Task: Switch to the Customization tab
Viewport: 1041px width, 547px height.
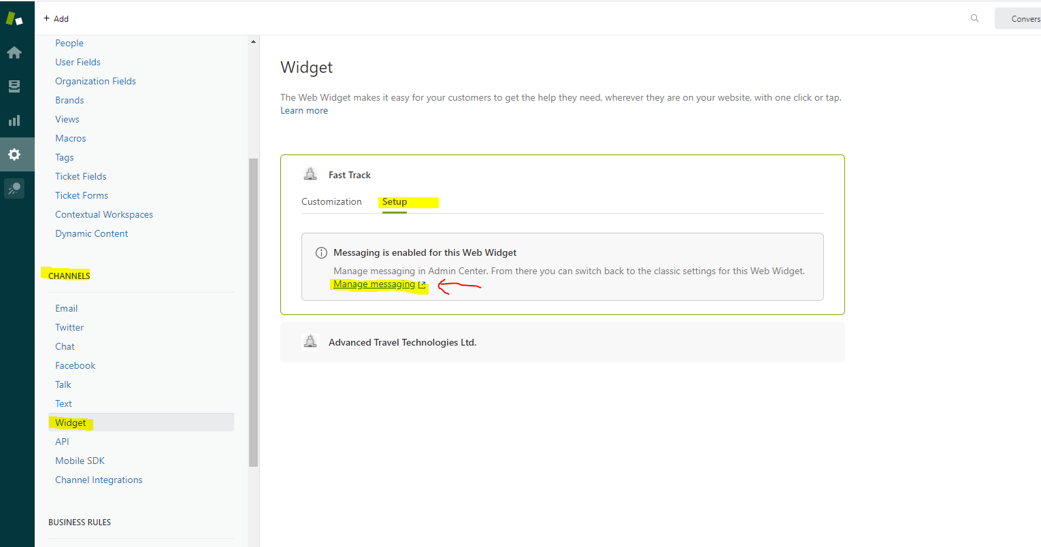Action: pos(331,202)
